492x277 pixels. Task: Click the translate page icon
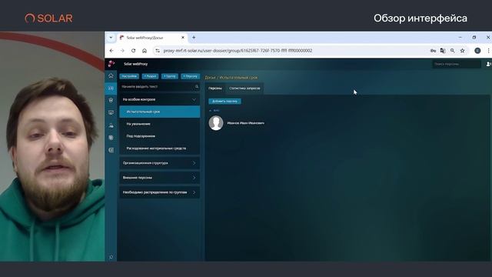click(443, 51)
